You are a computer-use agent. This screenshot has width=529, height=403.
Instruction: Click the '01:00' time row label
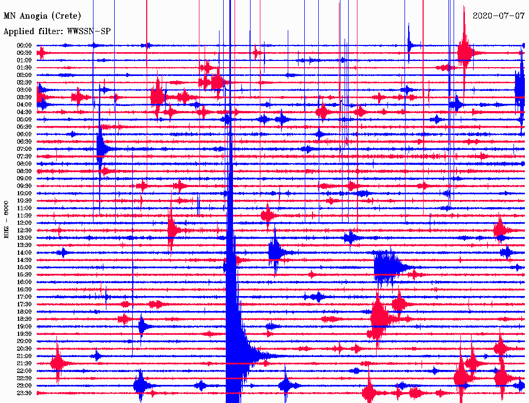click(24, 60)
